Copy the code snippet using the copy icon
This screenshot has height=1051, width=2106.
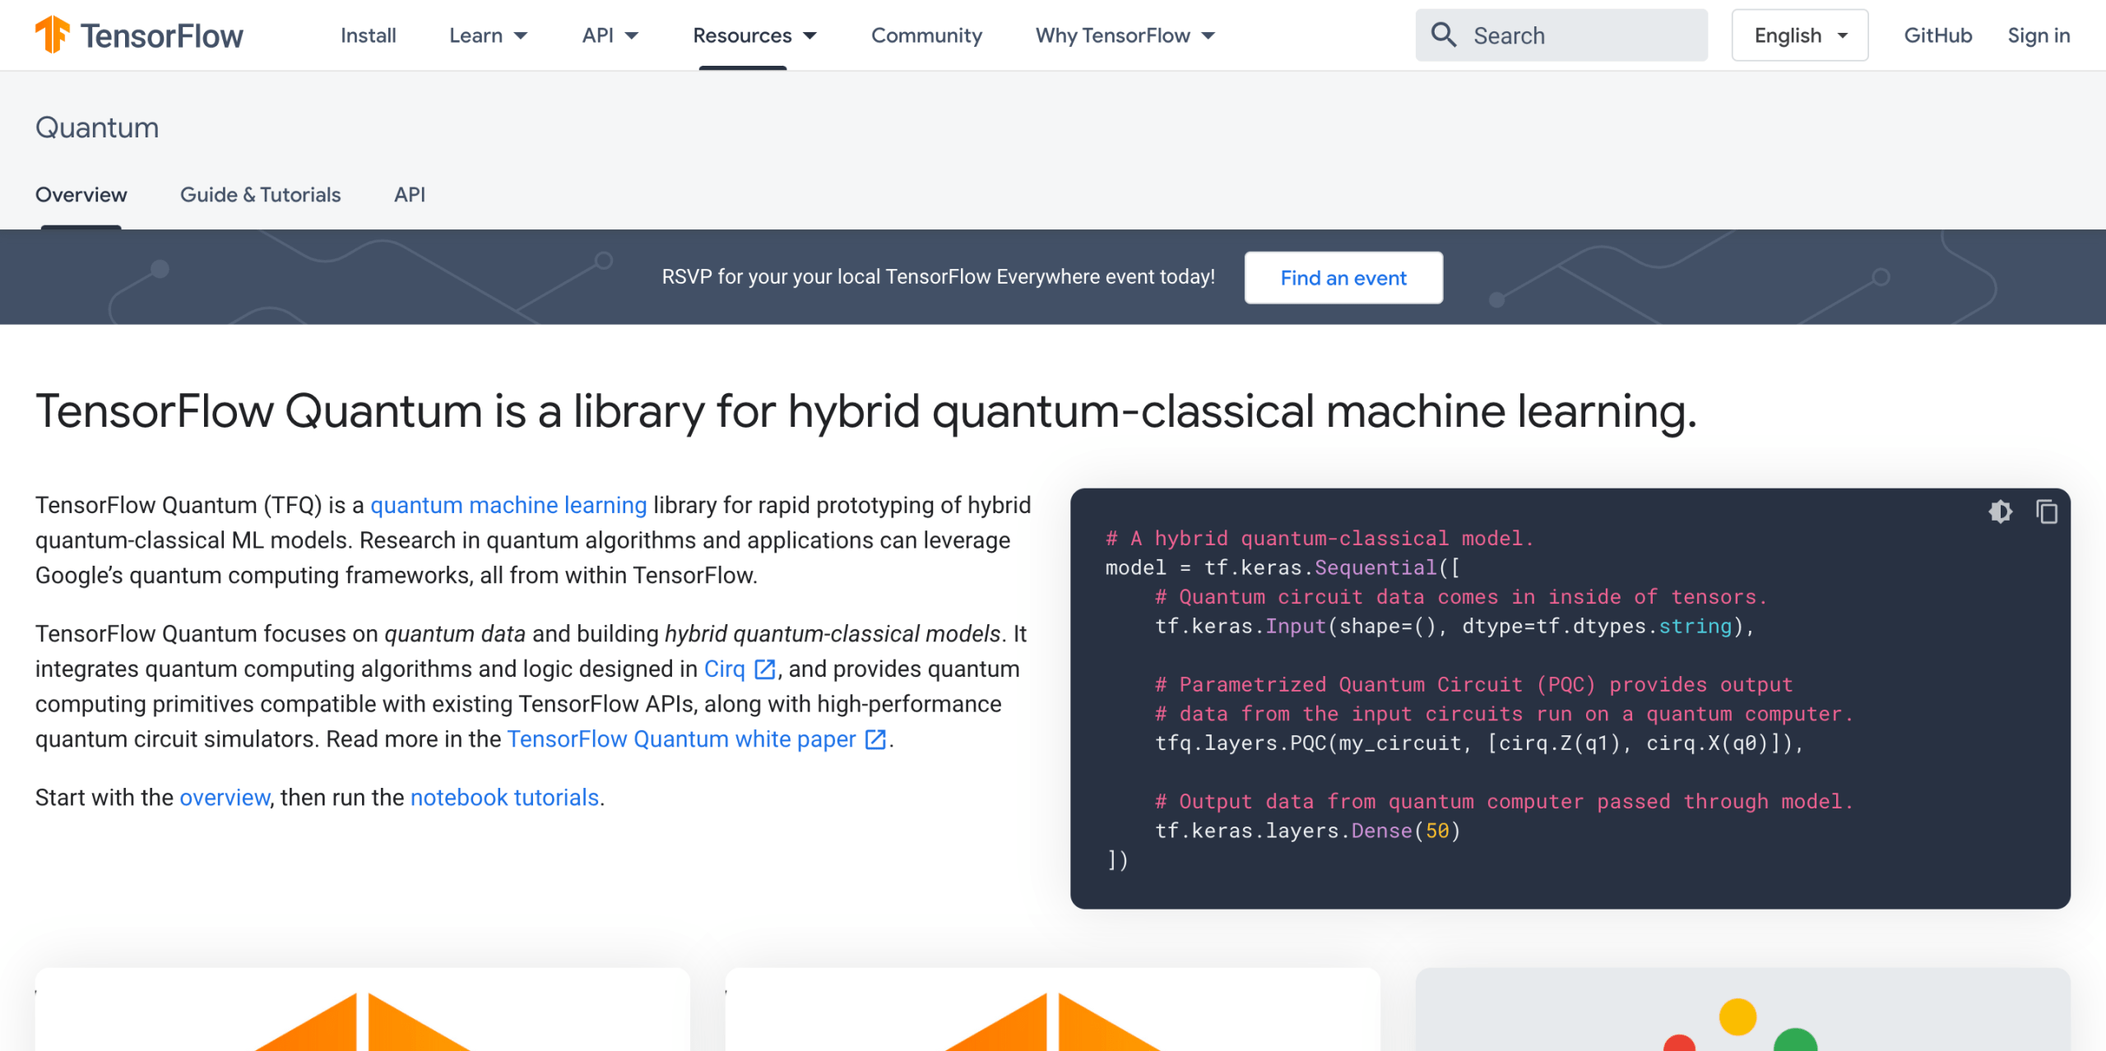point(2046,512)
